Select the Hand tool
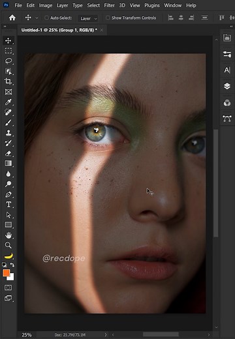Image resolution: width=235 pixels, height=339 pixels. pyautogui.click(x=8, y=235)
